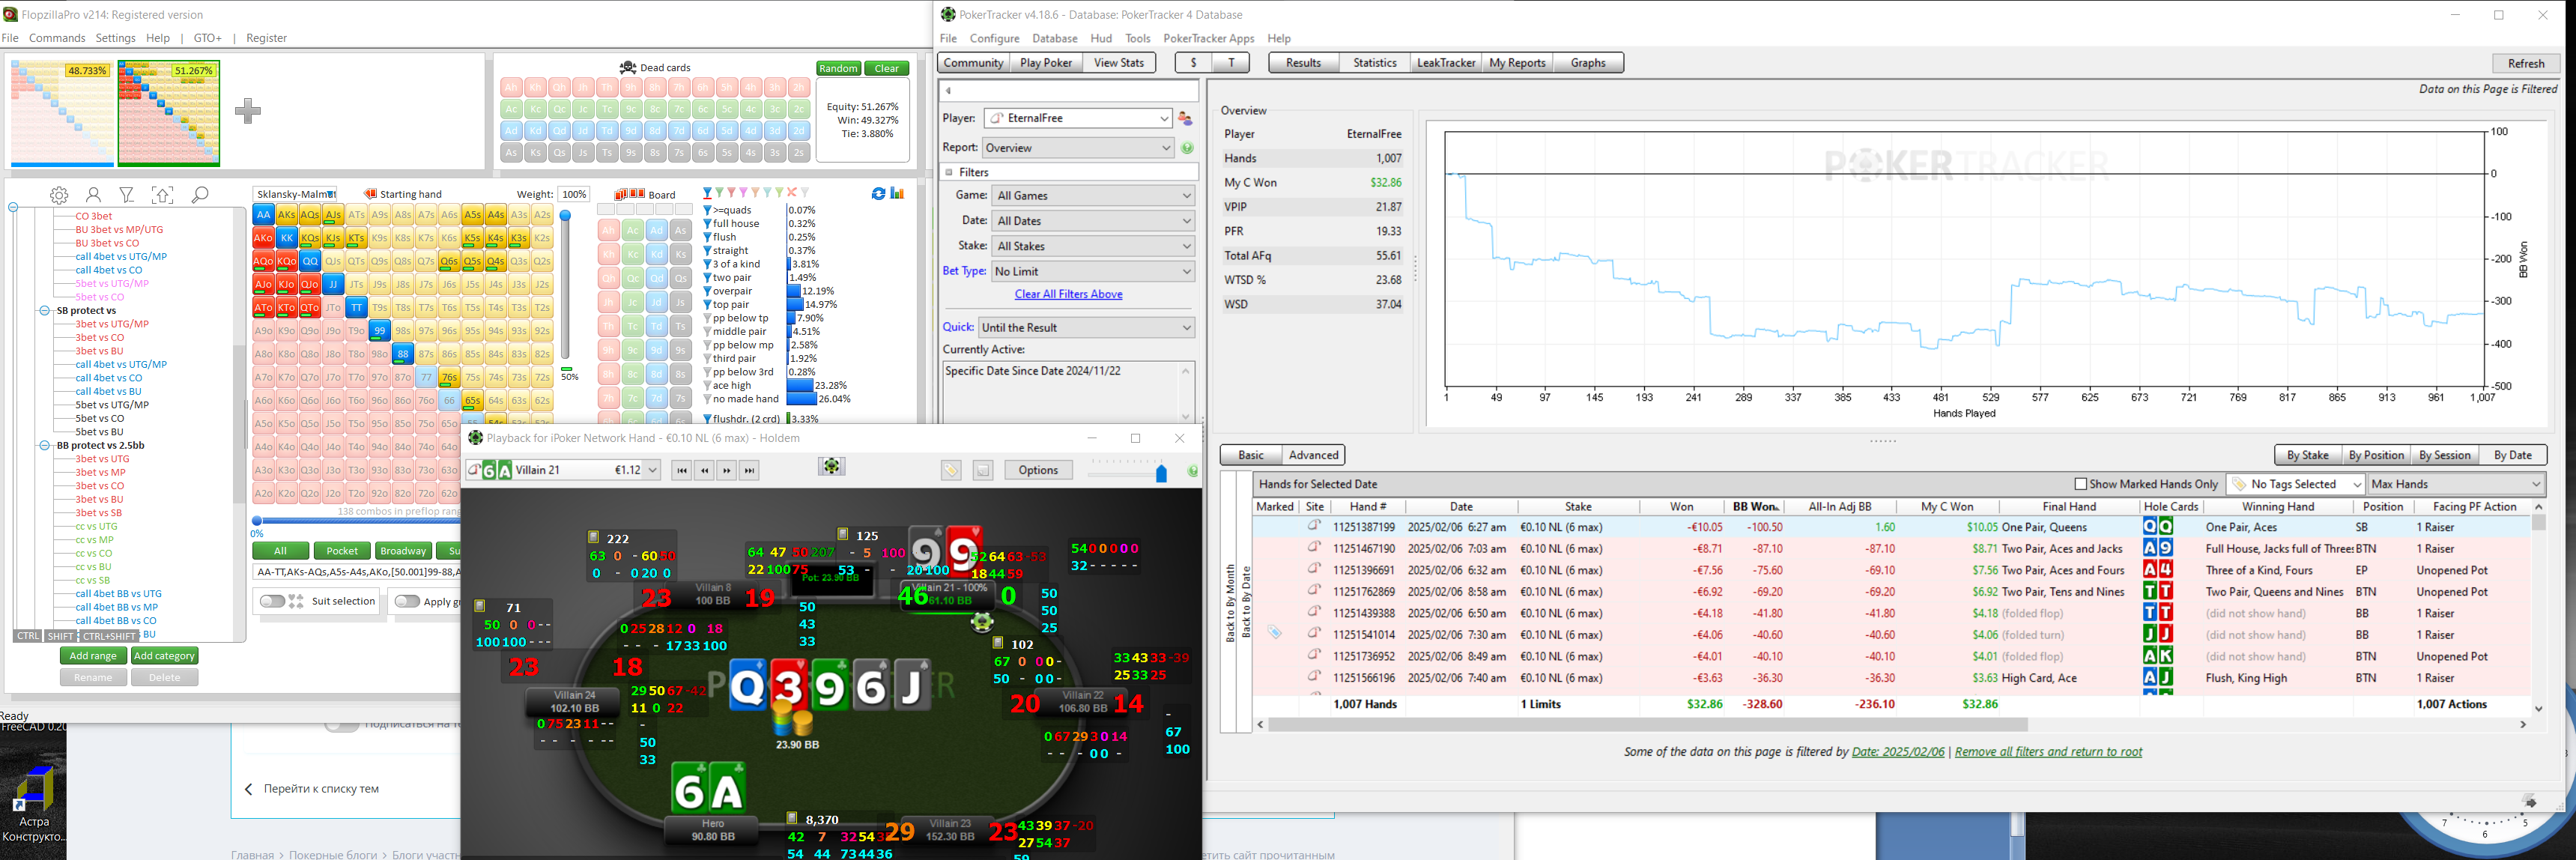Skip to last action in hand playback
Screen dimensions: 2576x860
[x=749, y=470]
